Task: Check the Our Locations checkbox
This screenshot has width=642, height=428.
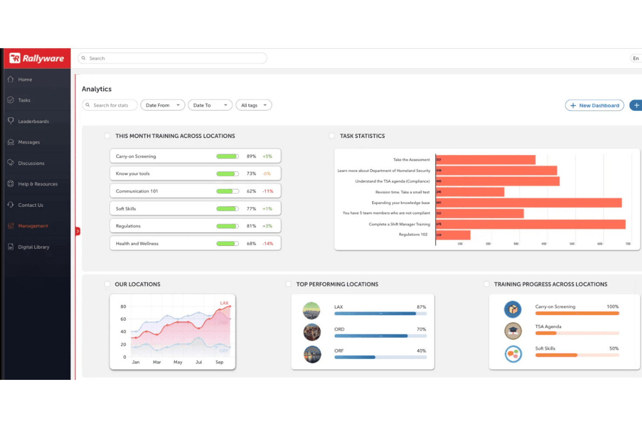Action: tap(107, 284)
